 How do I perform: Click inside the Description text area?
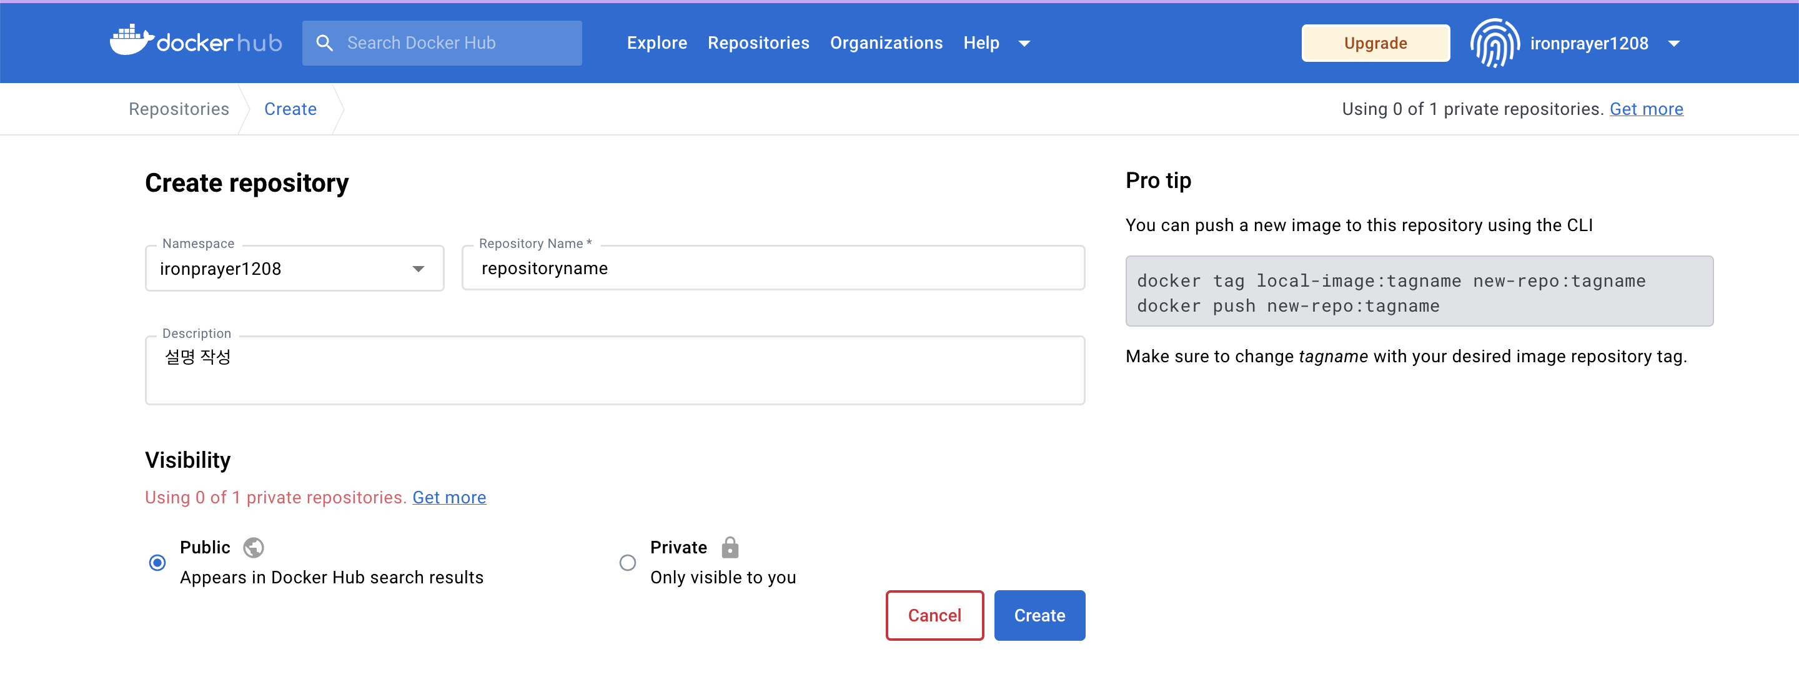[x=615, y=370]
